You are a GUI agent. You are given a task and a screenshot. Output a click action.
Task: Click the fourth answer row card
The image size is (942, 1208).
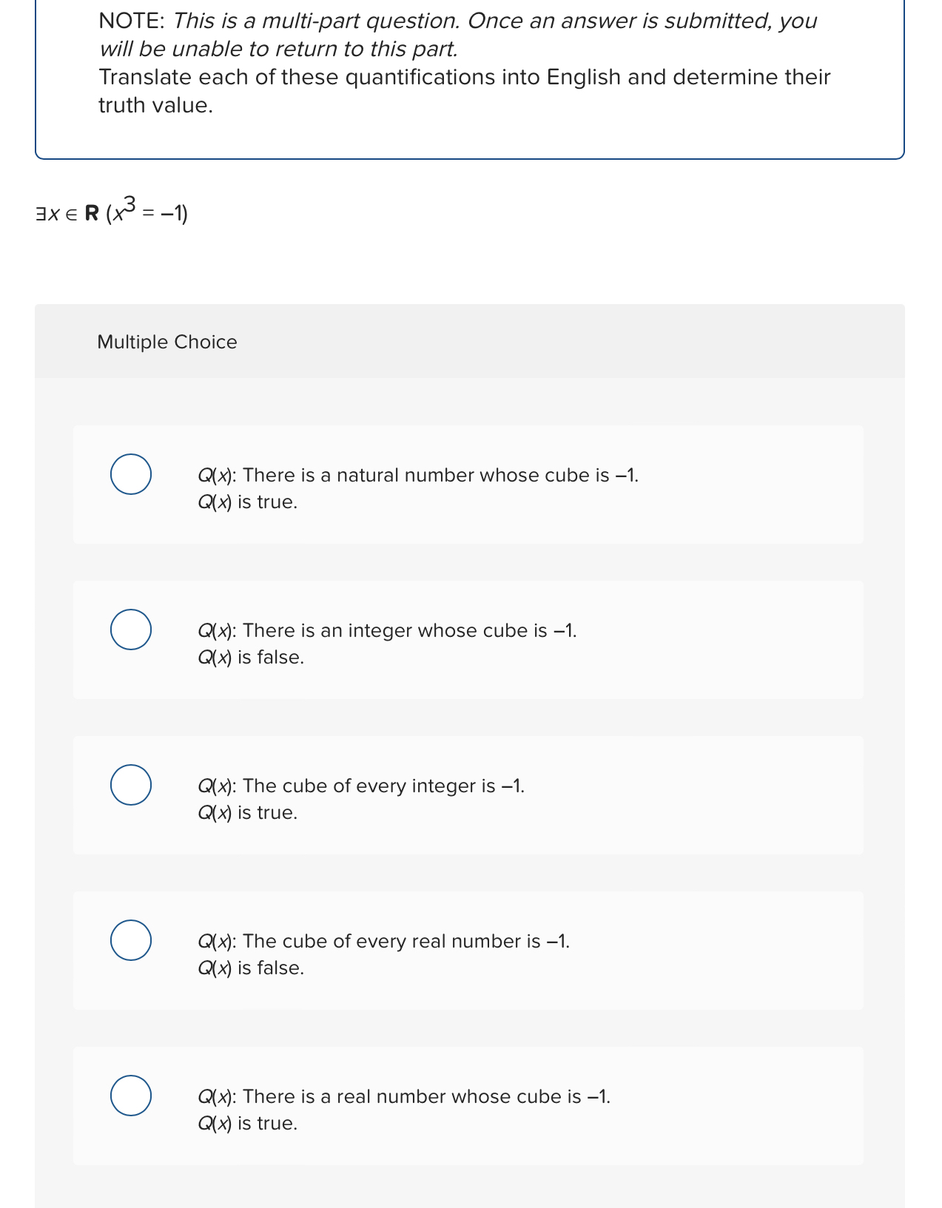tap(469, 950)
